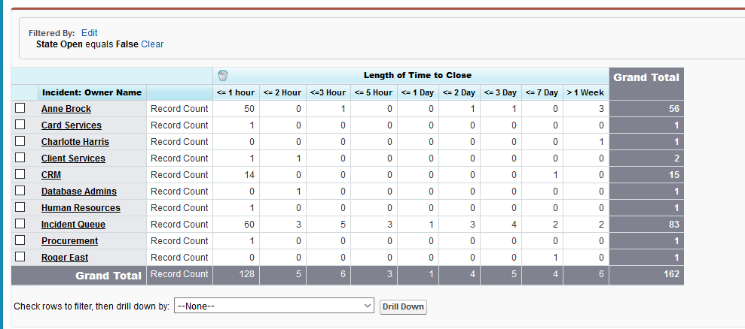Enable the CRM row checkbox

click(x=20, y=175)
